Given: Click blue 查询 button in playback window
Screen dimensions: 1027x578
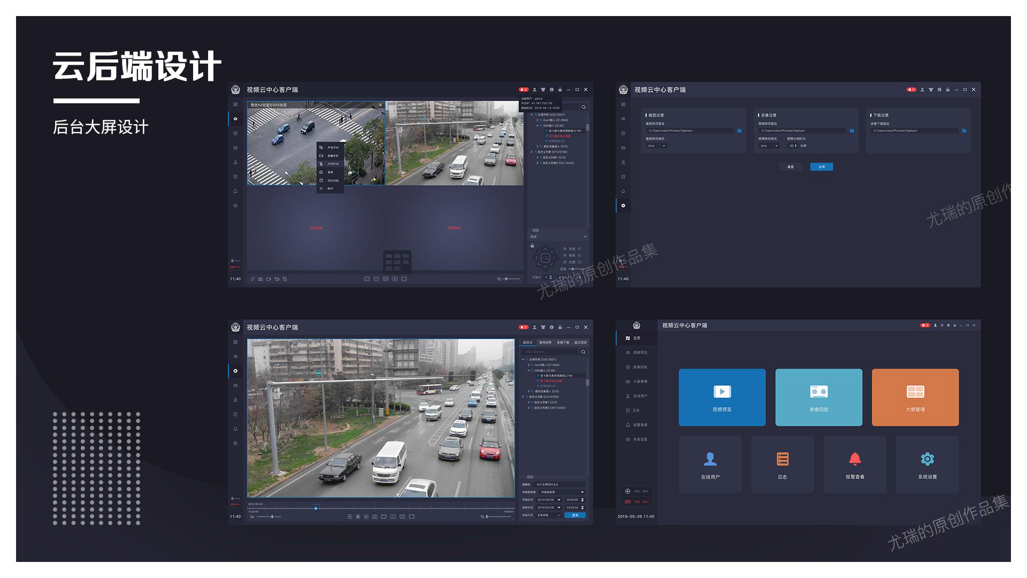Looking at the screenshot, I should [x=575, y=515].
